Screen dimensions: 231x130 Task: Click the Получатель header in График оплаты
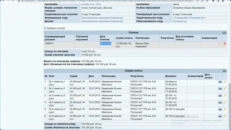tap(137, 76)
